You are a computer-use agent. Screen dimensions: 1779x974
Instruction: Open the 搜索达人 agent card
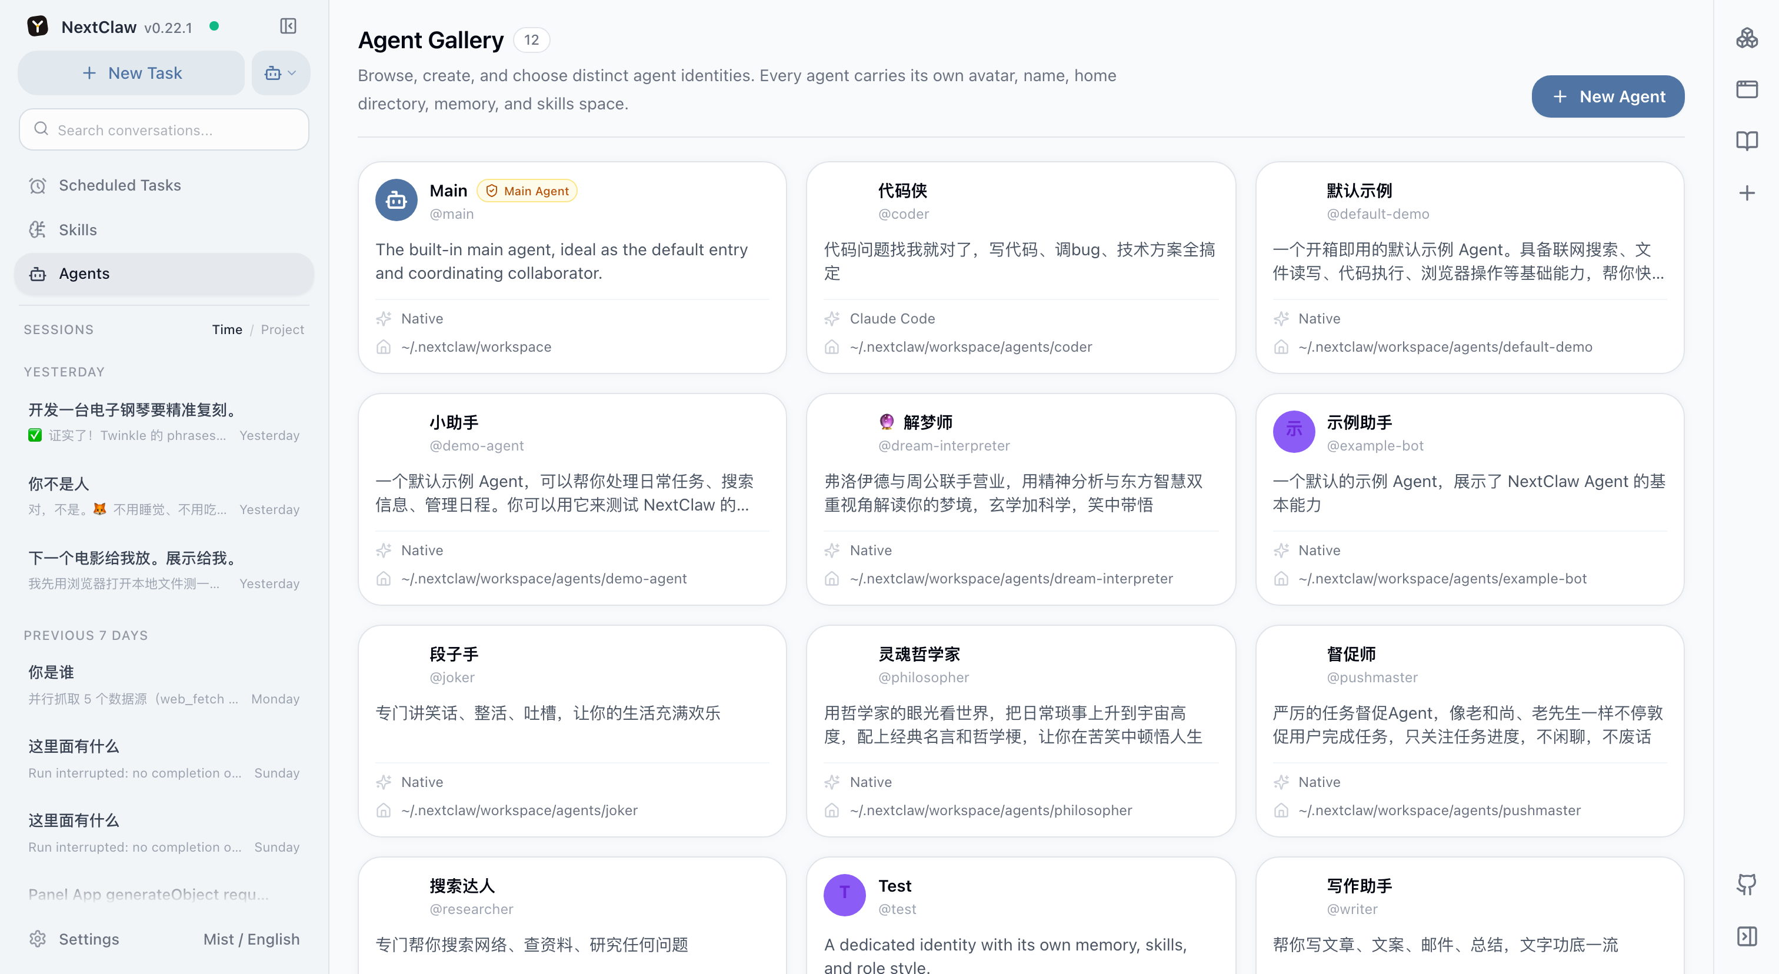click(x=572, y=915)
